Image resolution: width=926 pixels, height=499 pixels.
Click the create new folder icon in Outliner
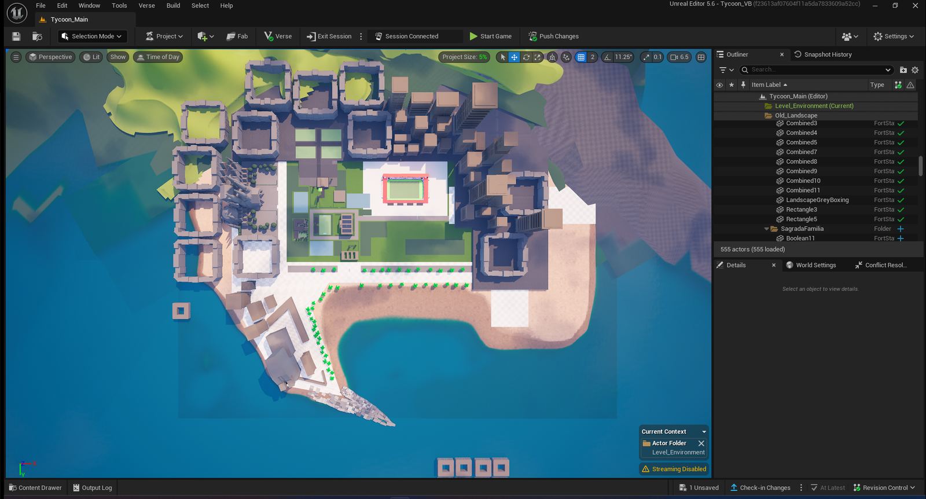903,70
